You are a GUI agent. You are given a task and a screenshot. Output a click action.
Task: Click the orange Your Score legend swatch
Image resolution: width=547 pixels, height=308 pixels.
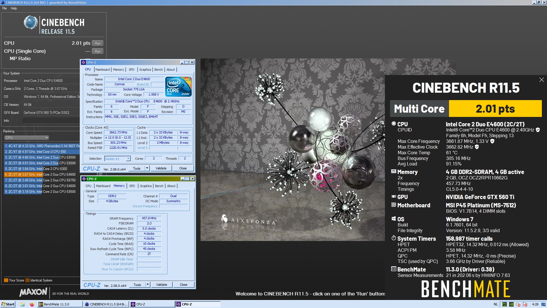click(6, 280)
